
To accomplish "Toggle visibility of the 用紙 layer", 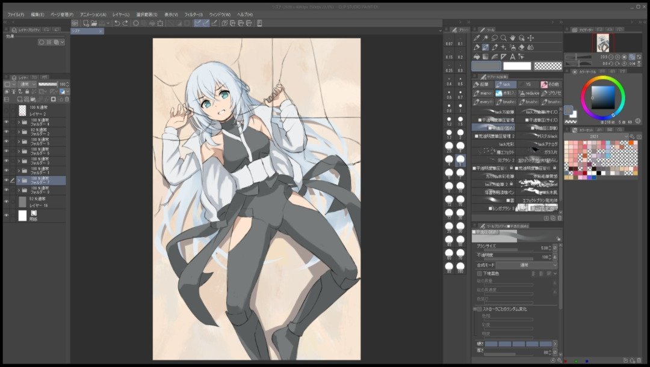I will pyautogui.click(x=7, y=214).
